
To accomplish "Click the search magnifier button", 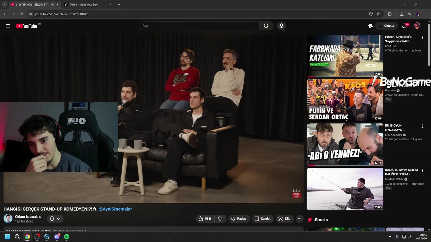I will click(x=266, y=26).
